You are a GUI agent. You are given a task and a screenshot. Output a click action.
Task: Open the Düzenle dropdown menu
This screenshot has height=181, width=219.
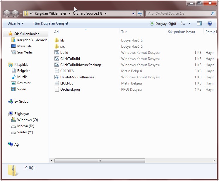(16, 23)
